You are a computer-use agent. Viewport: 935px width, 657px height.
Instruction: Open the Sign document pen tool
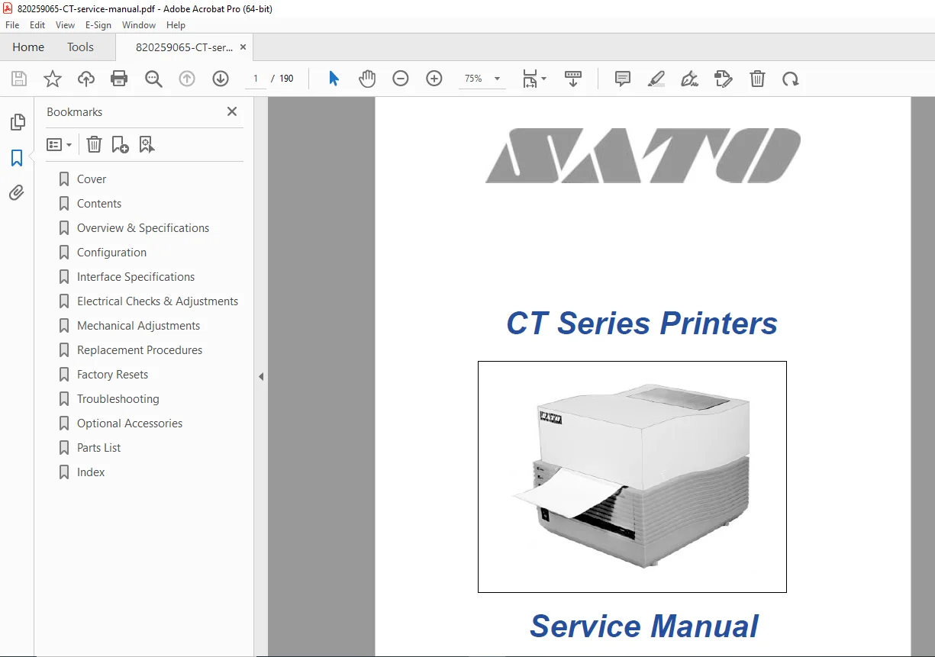click(x=690, y=79)
